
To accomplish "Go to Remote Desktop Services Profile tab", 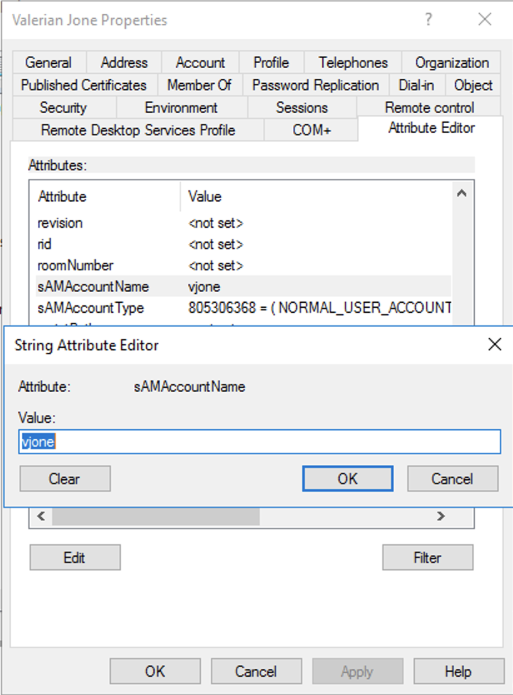I will click(x=138, y=130).
